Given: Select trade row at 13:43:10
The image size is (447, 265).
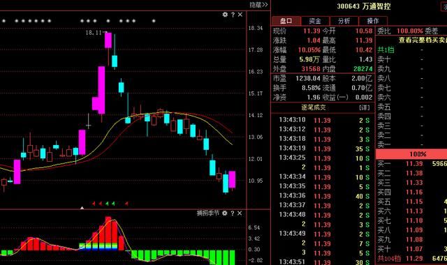Looking at the screenshot, I should click(323, 120).
